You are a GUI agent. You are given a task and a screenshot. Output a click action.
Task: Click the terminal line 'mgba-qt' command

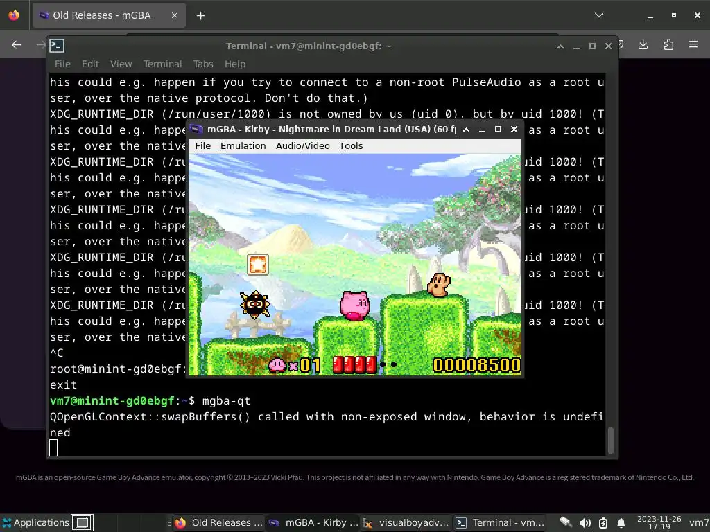point(226,401)
